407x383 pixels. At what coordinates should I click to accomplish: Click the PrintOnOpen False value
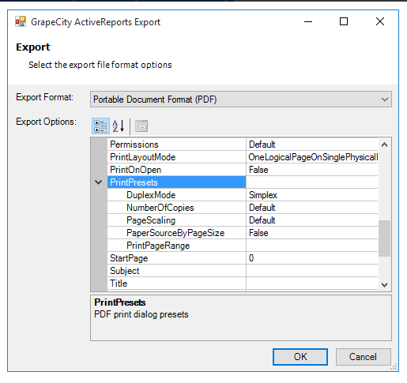(x=312, y=170)
